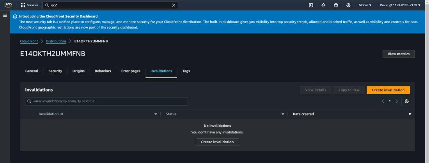Click the View metrics button
Image resolution: width=429 pixels, height=163 pixels.
[399, 54]
